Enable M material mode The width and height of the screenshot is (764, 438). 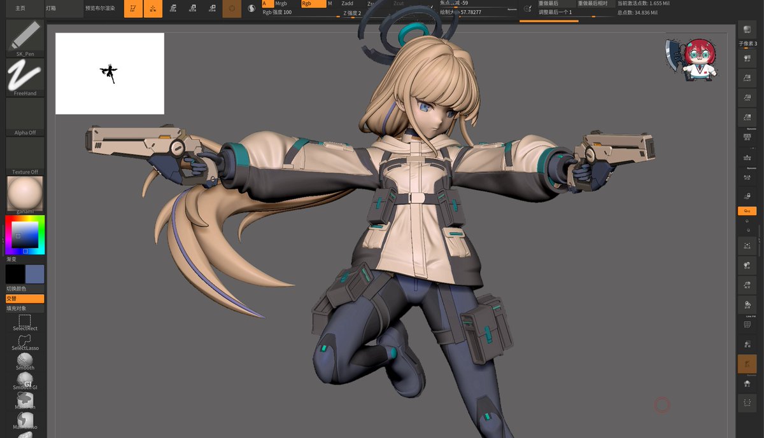(330, 4)
